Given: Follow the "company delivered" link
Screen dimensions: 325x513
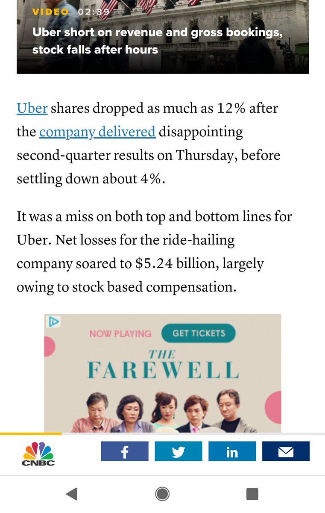Looking at the screenshot, I should 97,132.
